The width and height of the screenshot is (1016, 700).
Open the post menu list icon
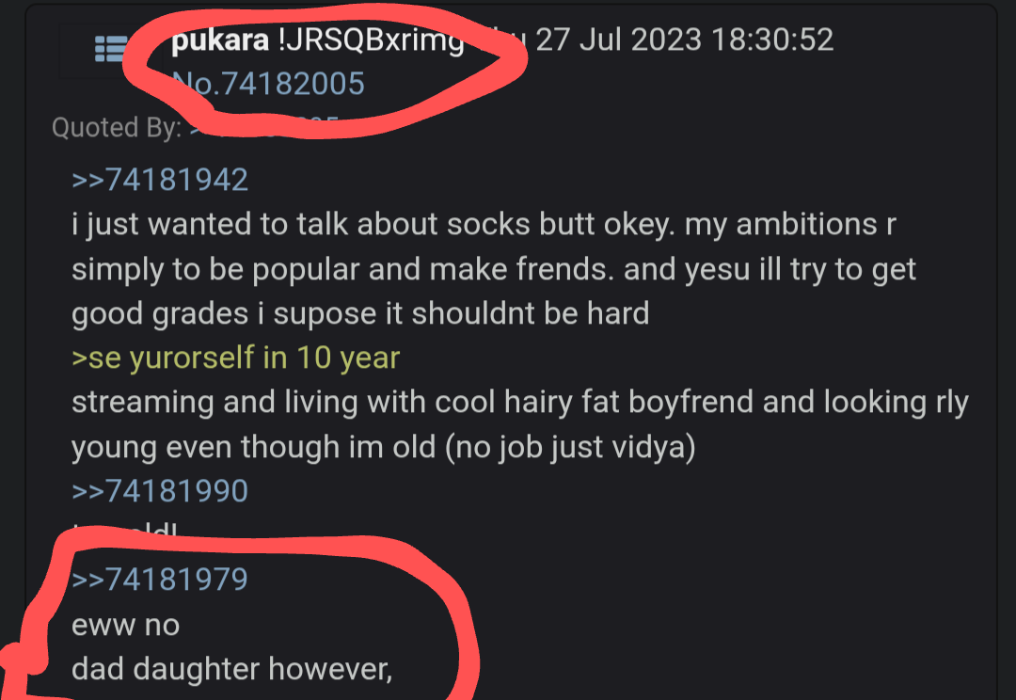111,49
